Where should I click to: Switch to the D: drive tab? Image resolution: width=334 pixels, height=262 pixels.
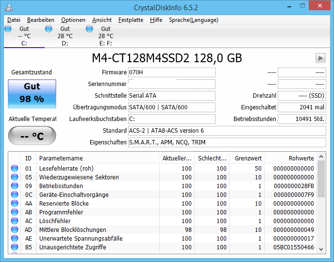click(65, 36)
